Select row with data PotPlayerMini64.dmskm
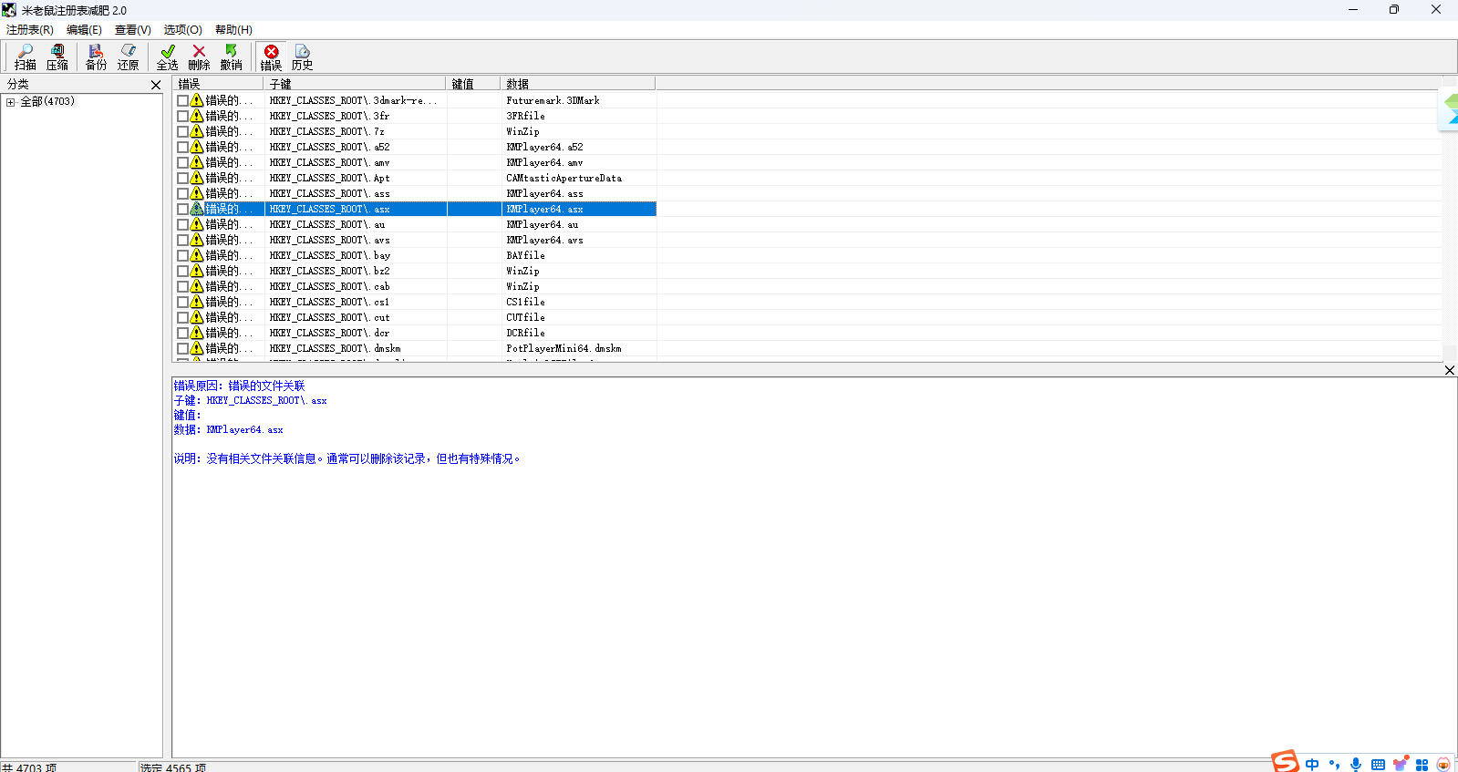Screen dimensions: 1458x772 [564, 348]
